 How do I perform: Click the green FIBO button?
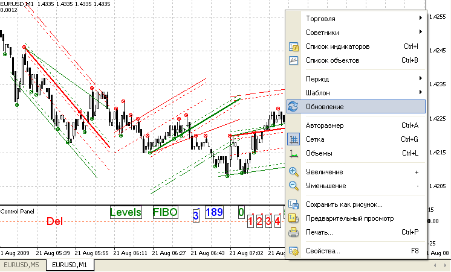165,212
